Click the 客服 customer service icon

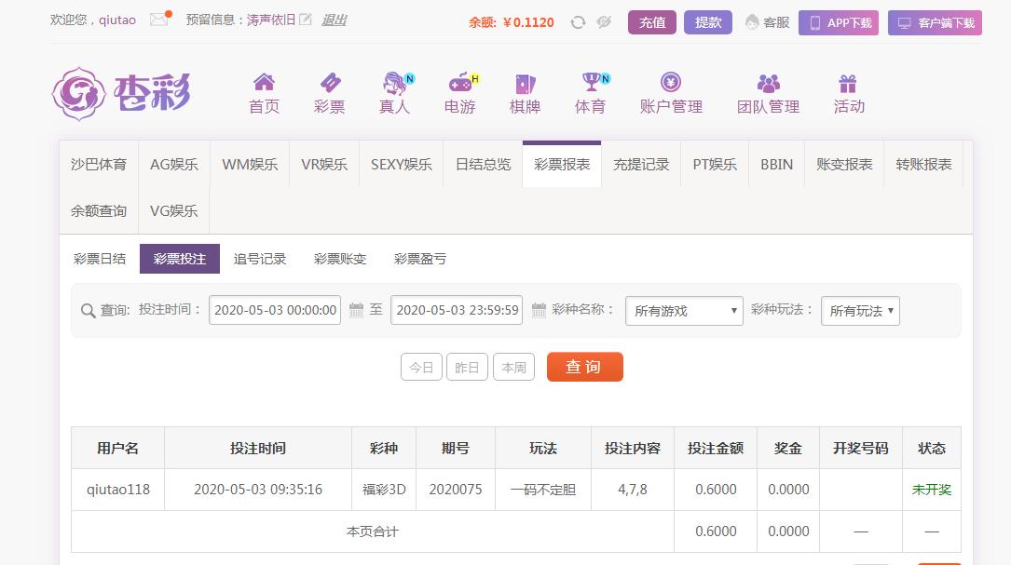coord(752,22)
